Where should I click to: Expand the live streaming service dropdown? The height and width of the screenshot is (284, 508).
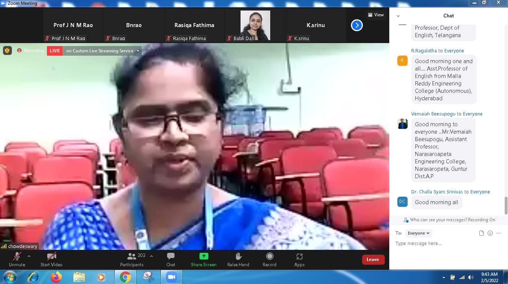pos(138,51)
